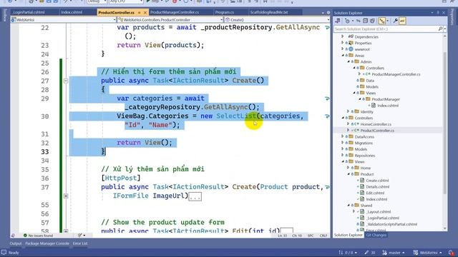Click the master branch indicator

tap(394, 253)
